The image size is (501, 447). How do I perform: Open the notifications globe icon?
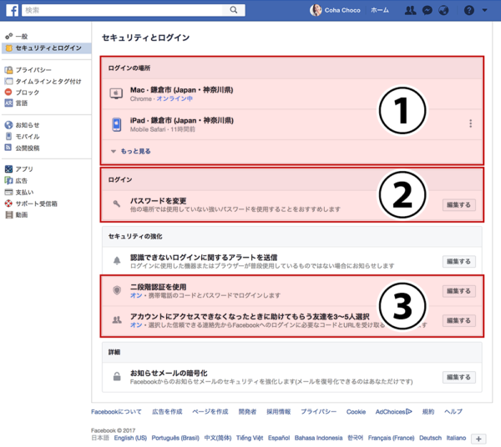point(443,11)
